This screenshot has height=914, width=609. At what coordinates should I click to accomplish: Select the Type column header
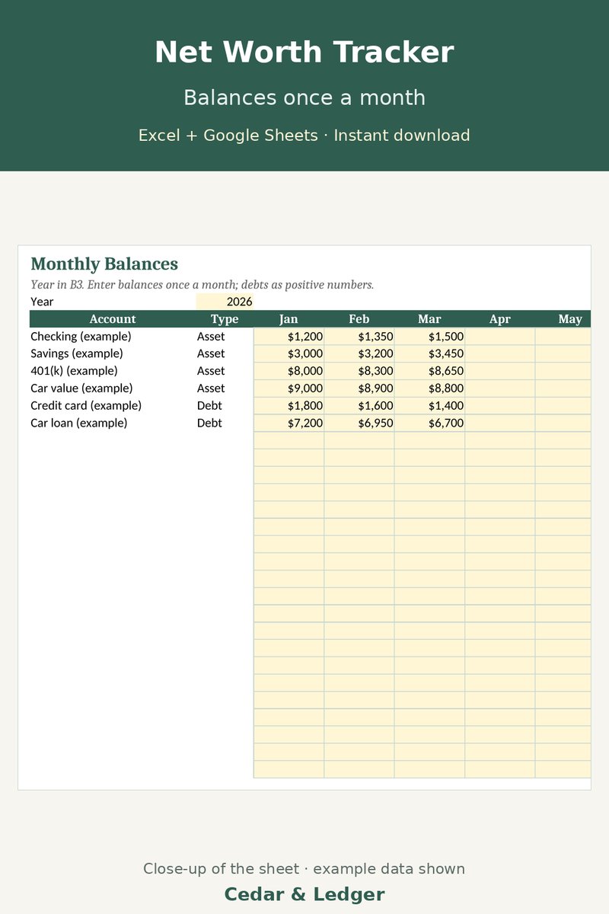click(225, 319)
